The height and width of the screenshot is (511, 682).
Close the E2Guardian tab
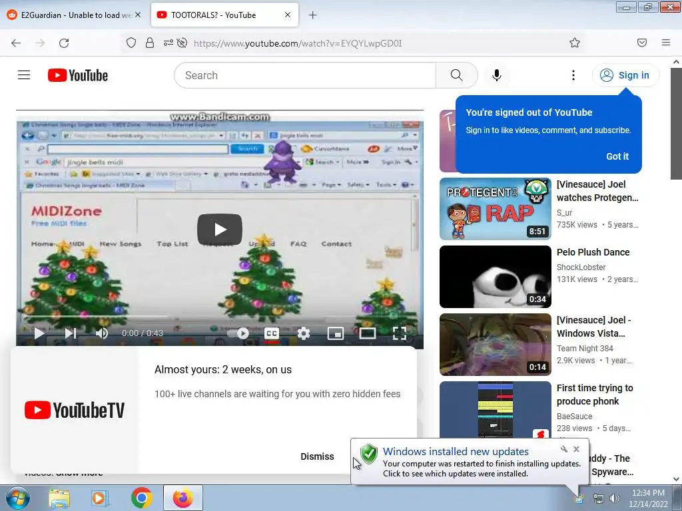click(138, 15)
